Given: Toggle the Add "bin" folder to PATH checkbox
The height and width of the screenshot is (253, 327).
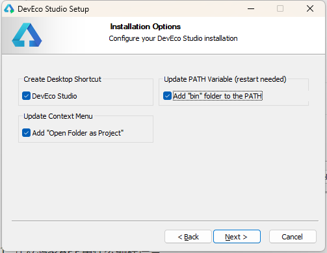Looking at the screenshot, I should tap(167, 96).
